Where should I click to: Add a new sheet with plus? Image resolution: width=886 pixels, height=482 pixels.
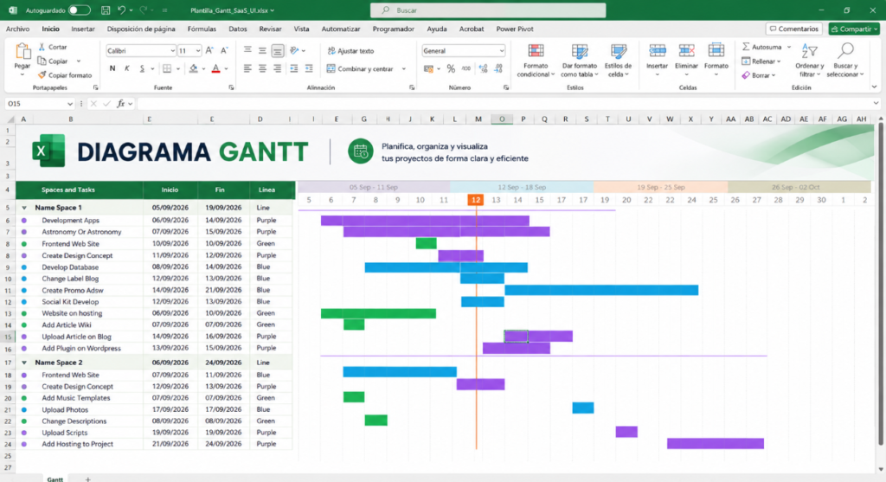87,479
